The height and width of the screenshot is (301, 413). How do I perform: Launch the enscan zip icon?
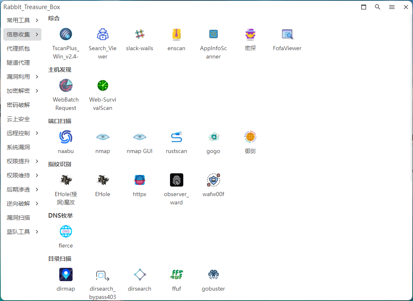(x=177, y=34)
